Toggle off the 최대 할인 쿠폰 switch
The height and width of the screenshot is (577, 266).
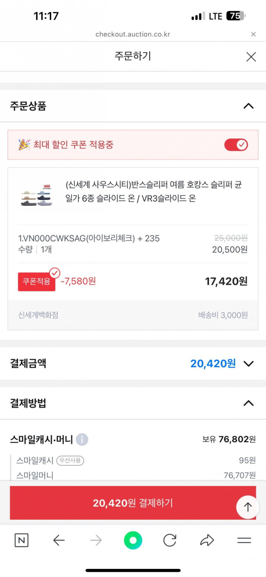(236, 145)
